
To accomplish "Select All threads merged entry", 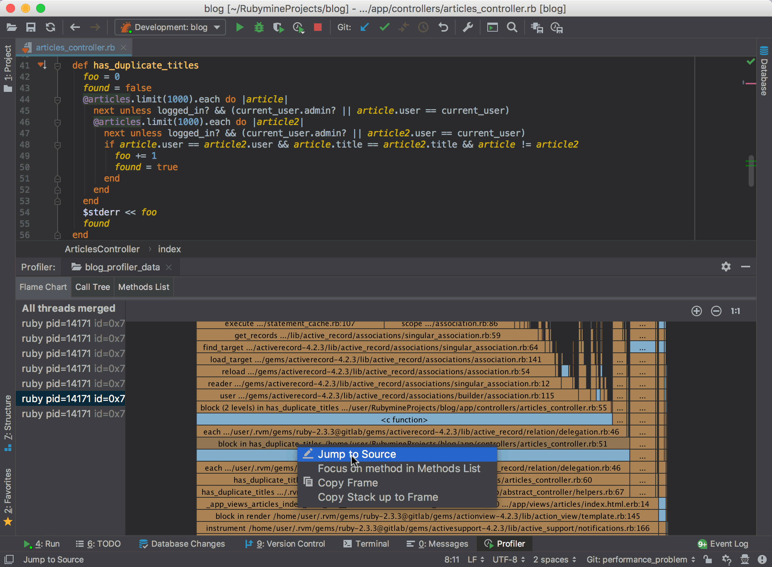I will point(69,308).
